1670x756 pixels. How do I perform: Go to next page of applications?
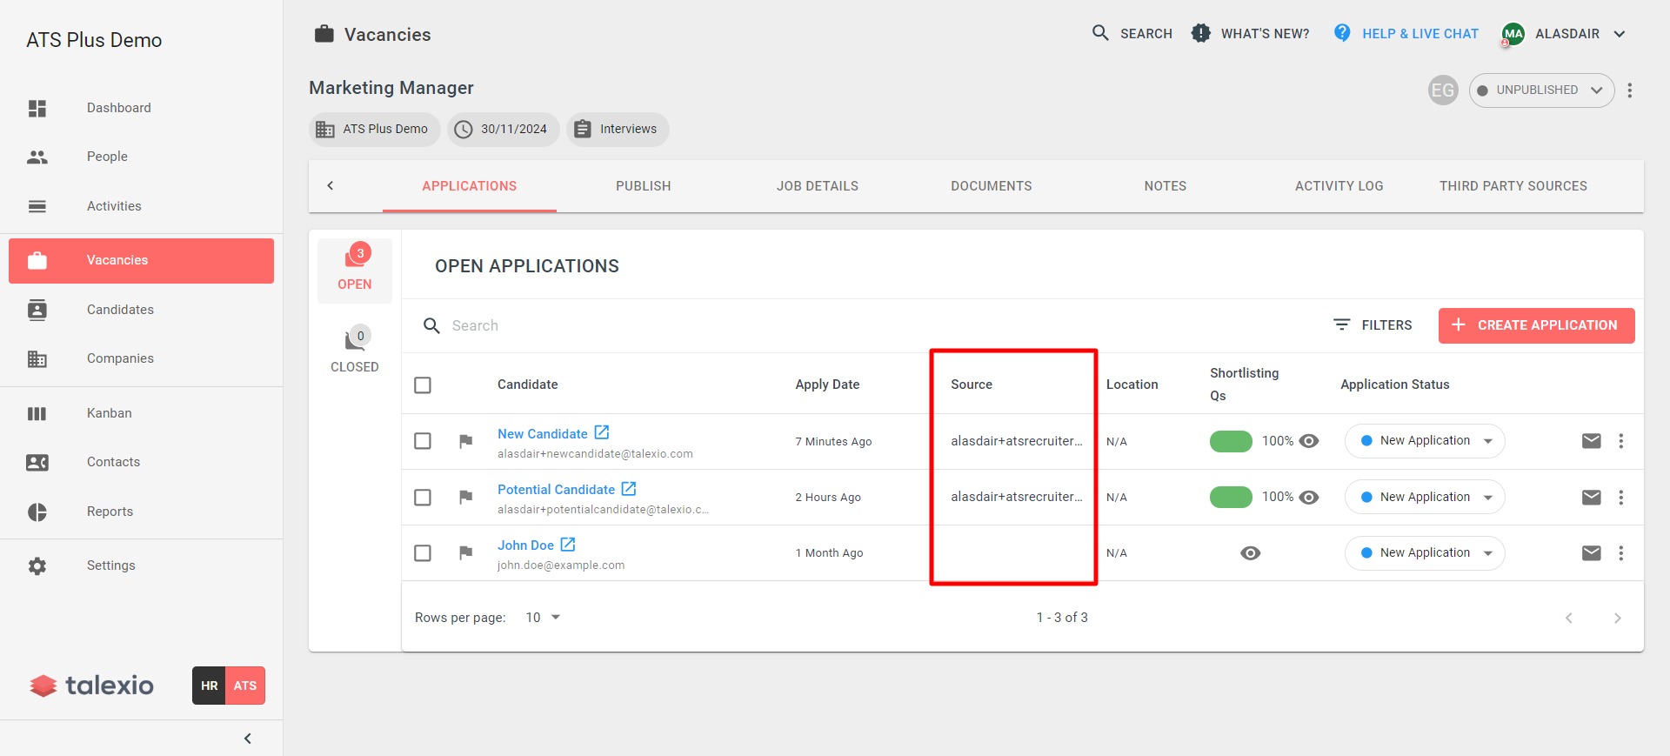point(1618,618)
